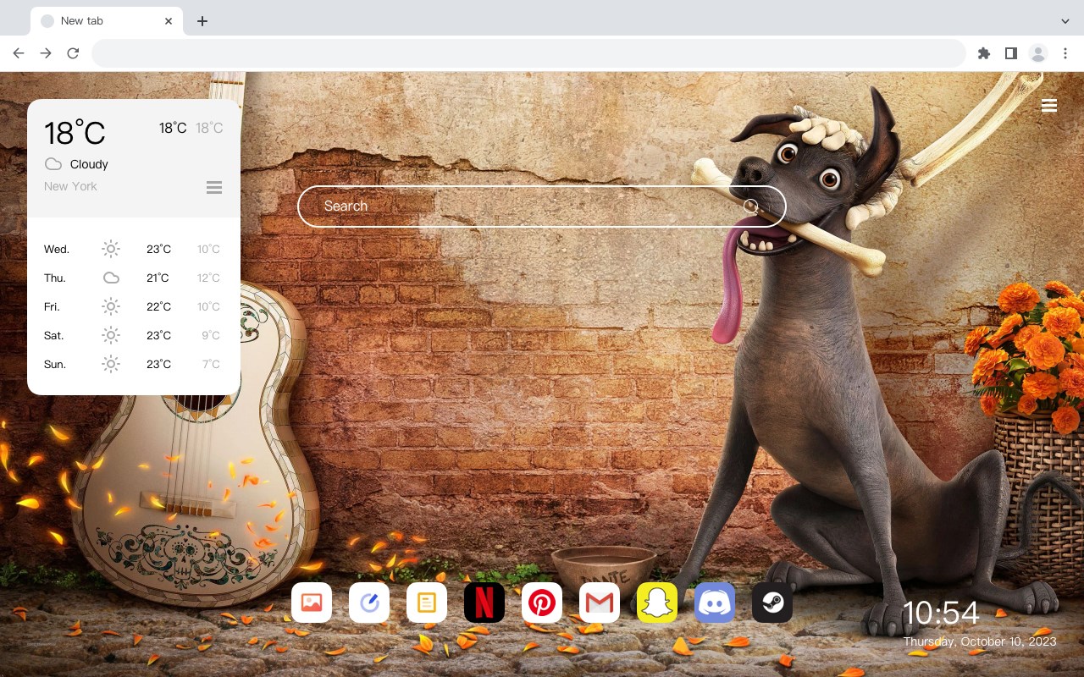Click the 12°C low for Thursday
This screenshot has height=677, width=1084.
(x=208, y=278)
